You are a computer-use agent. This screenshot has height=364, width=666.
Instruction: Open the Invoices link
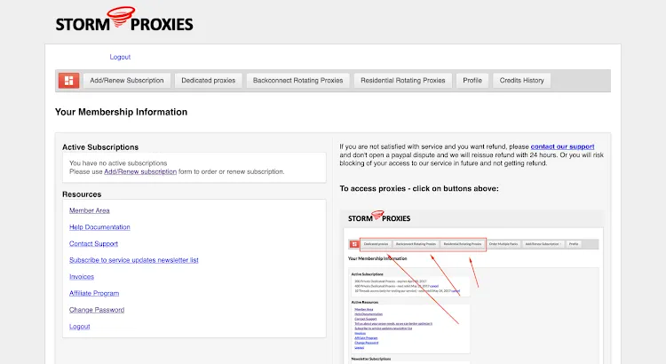[x=82, y=277]
